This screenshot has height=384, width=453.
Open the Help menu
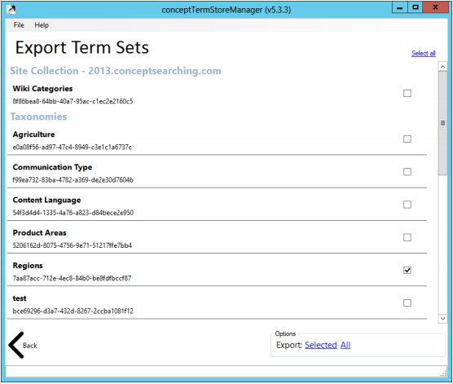(x=42, y=25)
